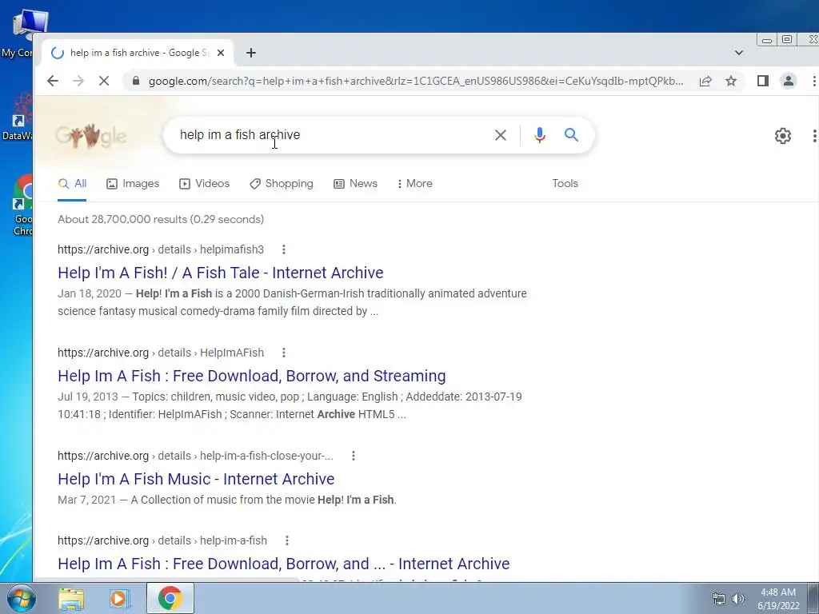The image size is (819, 614).
Task: Click the 'details › HelpImAFish' URL breadcrumb
Action: tap(210, 353)
